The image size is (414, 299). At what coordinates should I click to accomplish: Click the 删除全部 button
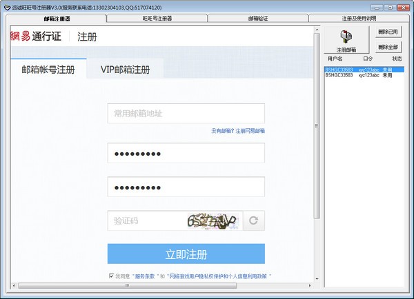(x=388, y=48)
